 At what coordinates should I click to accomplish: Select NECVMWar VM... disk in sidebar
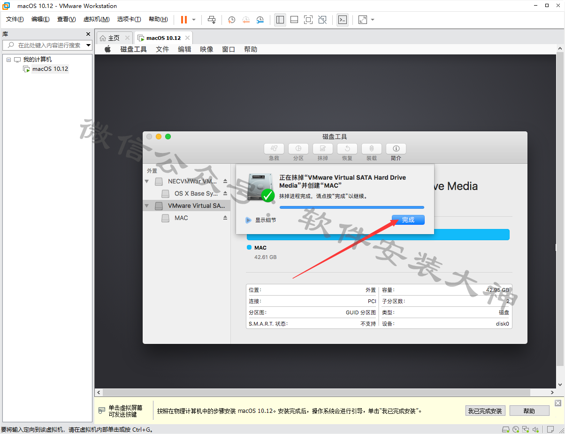coord(187,181)
